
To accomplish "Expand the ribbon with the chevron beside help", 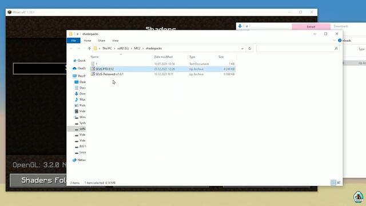I will click(334, 41).
